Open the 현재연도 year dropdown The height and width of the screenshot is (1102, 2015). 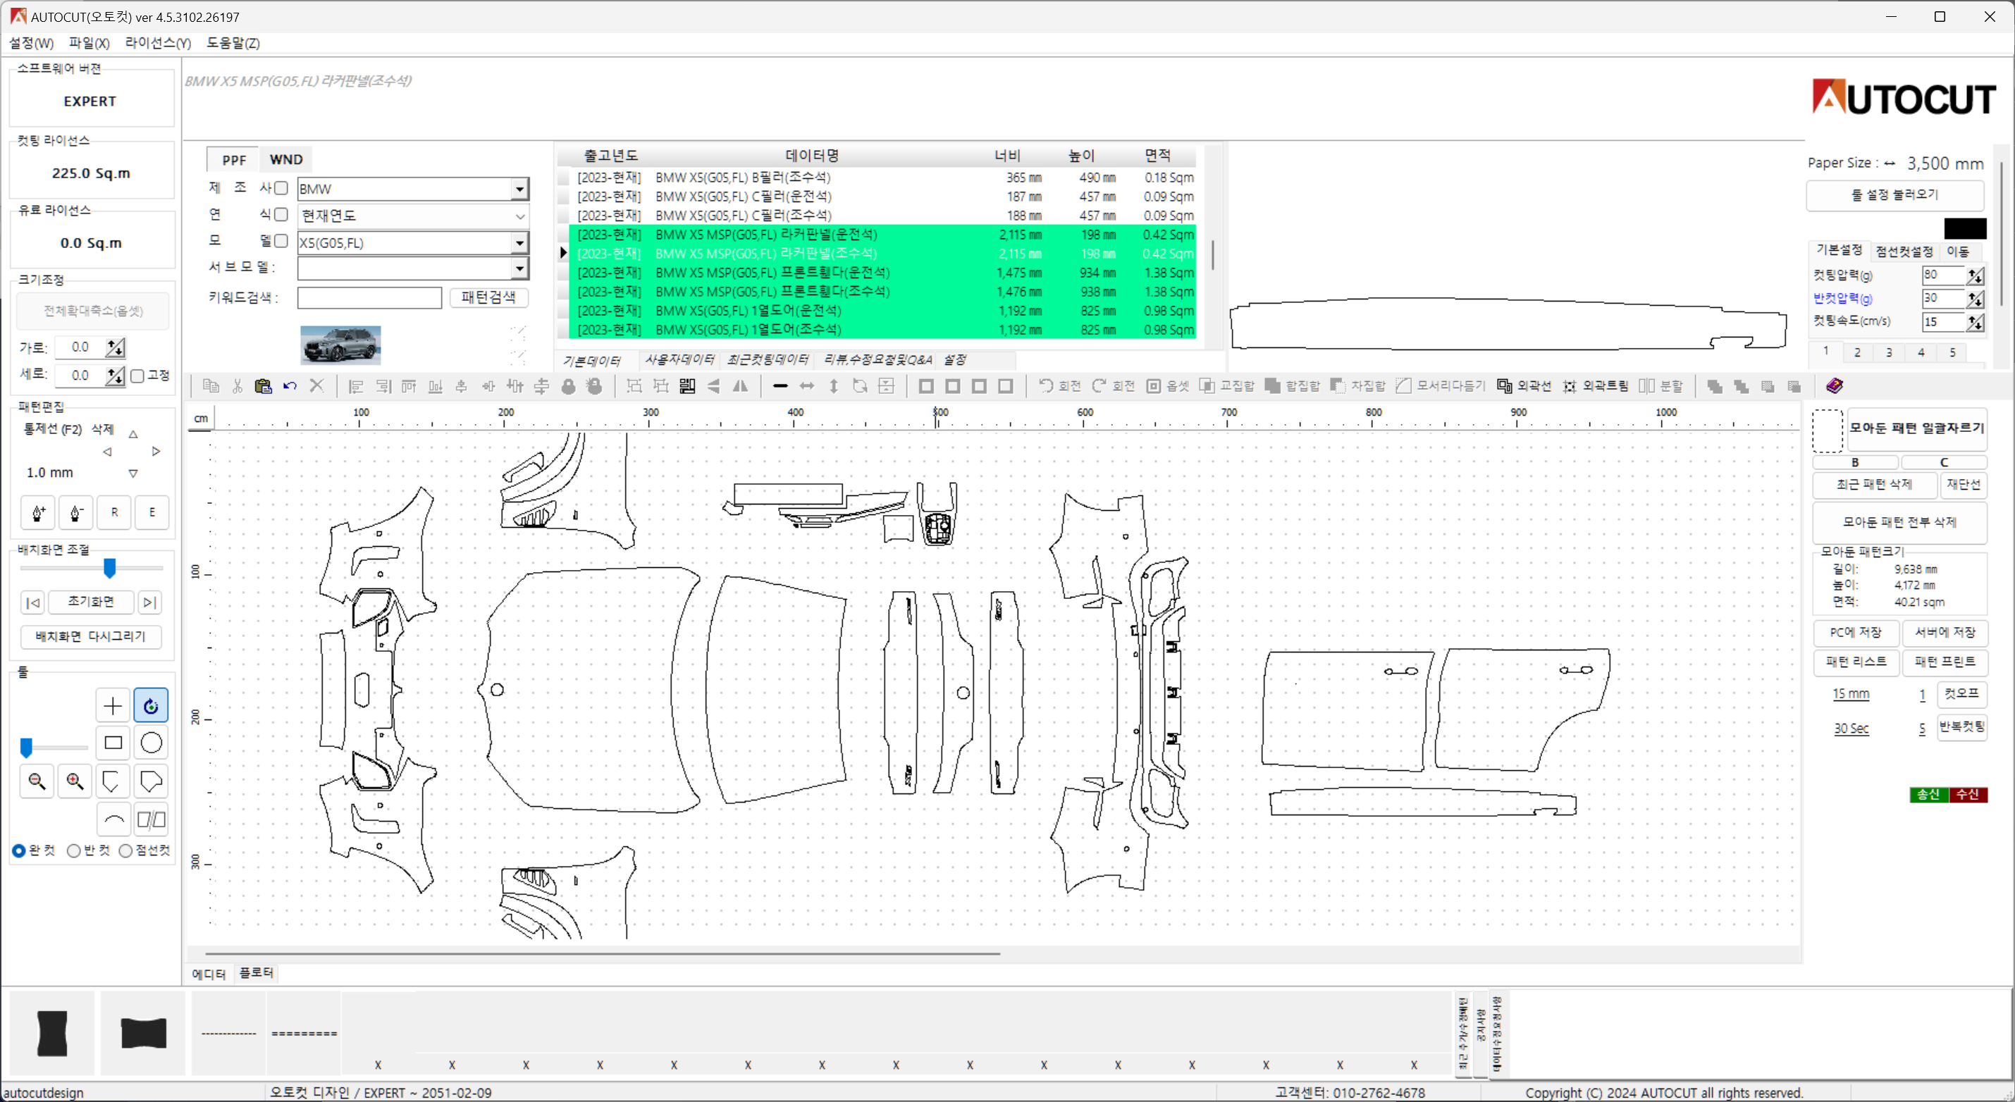pos(519,216)
